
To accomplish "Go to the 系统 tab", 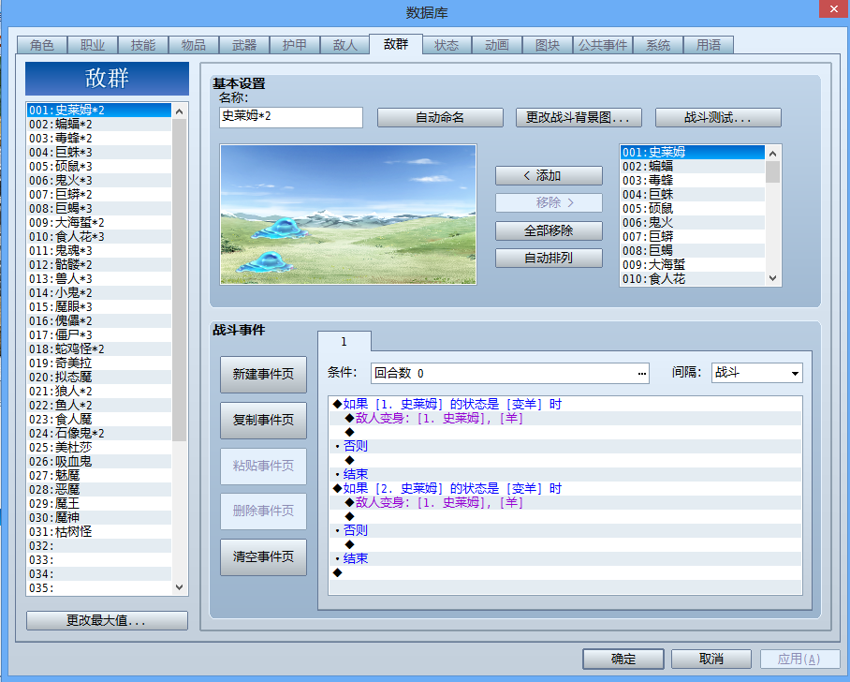I will click(657, 45).
